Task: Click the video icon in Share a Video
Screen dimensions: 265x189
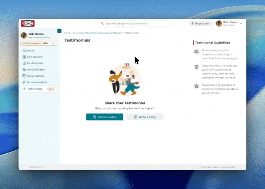Action: (95, 117)
